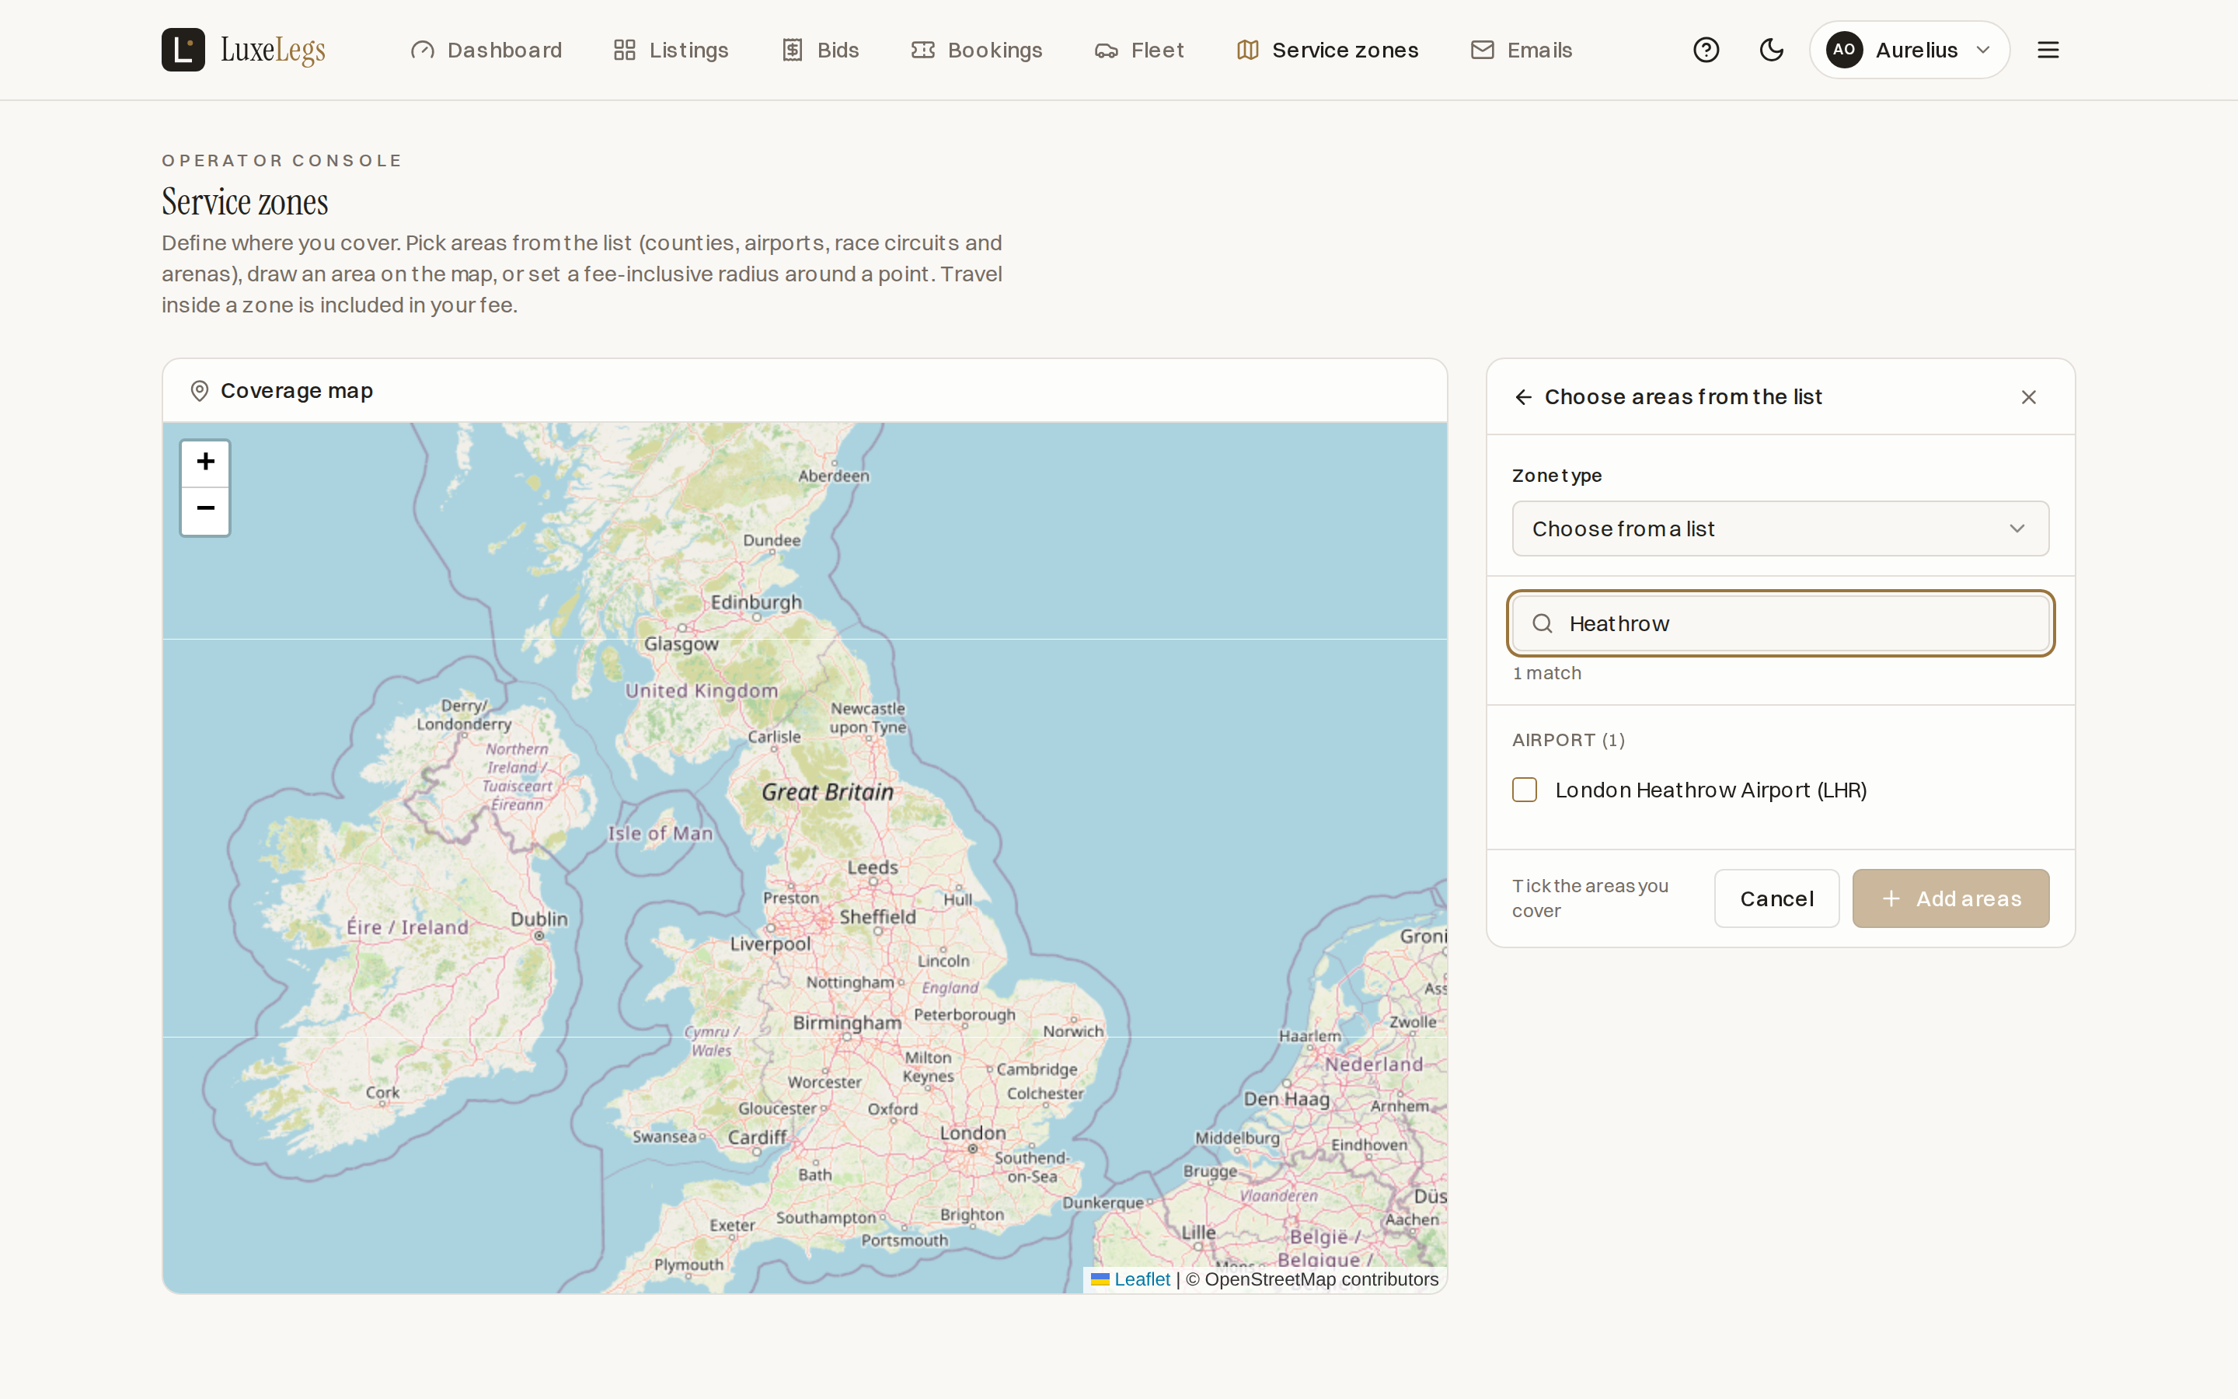This screenshot has height=1399, width=2238.
Task: Click the AIRPORT (1) group heading
Action: (1568, 740)
